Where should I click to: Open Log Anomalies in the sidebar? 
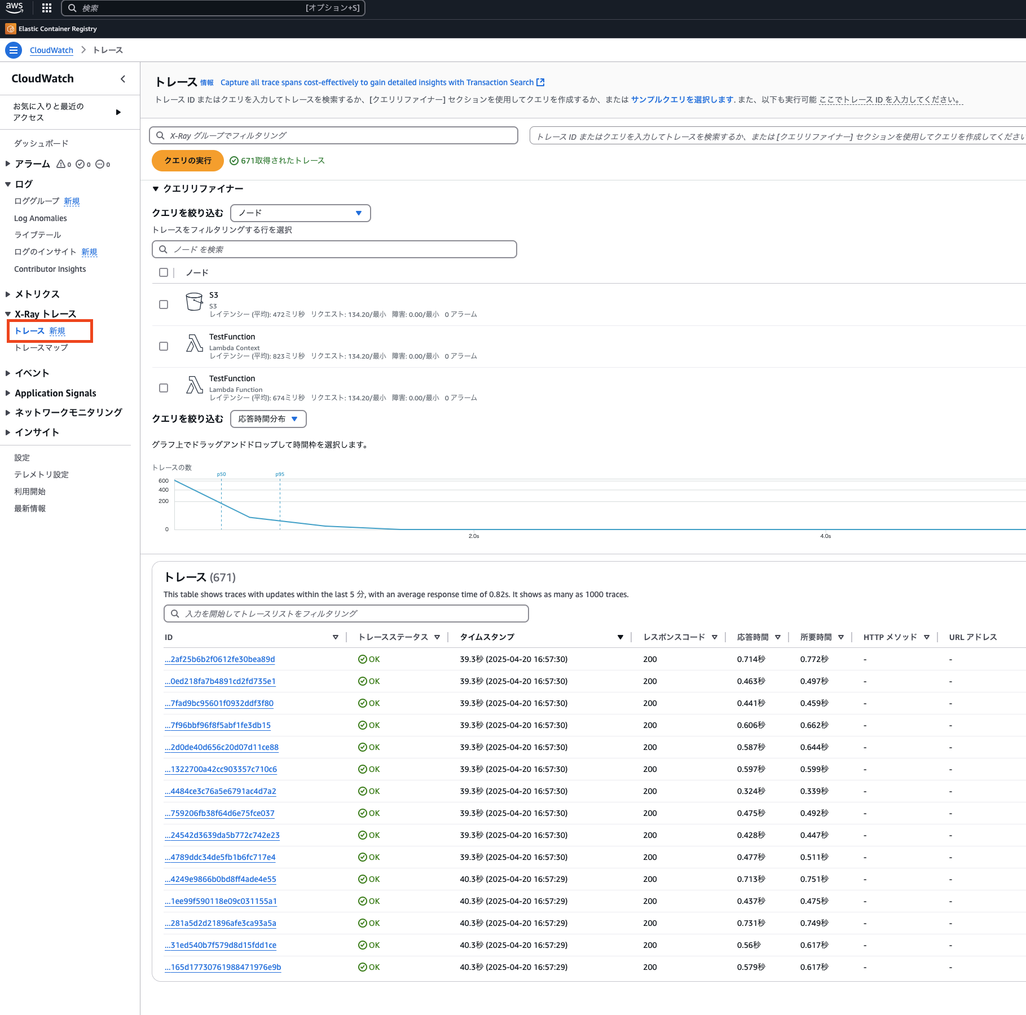coord(41,218)
